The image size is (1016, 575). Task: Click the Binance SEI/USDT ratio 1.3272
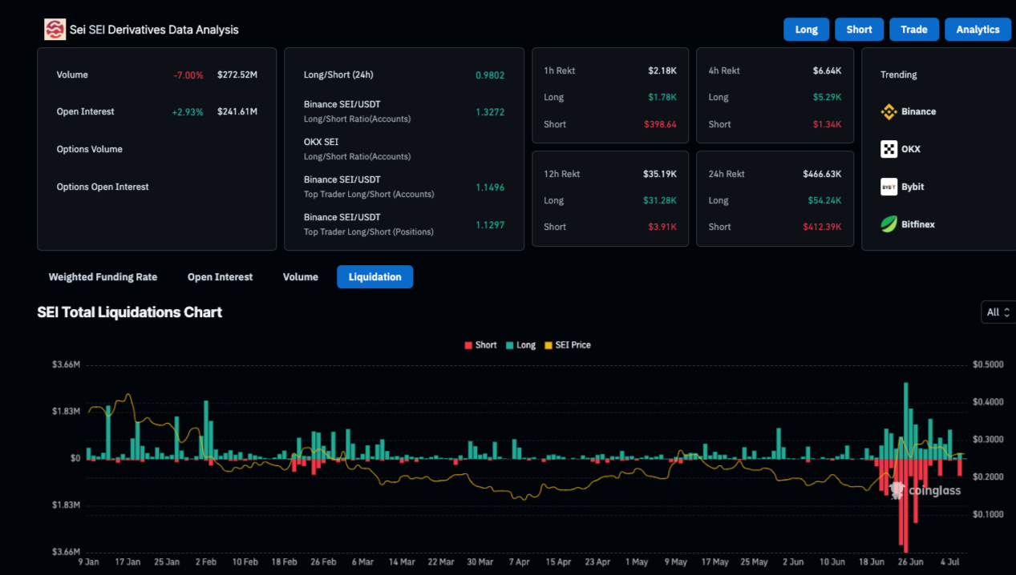tap(490, 112)
